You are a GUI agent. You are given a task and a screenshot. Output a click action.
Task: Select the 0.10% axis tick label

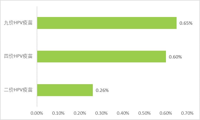click(x=59, y=113)
